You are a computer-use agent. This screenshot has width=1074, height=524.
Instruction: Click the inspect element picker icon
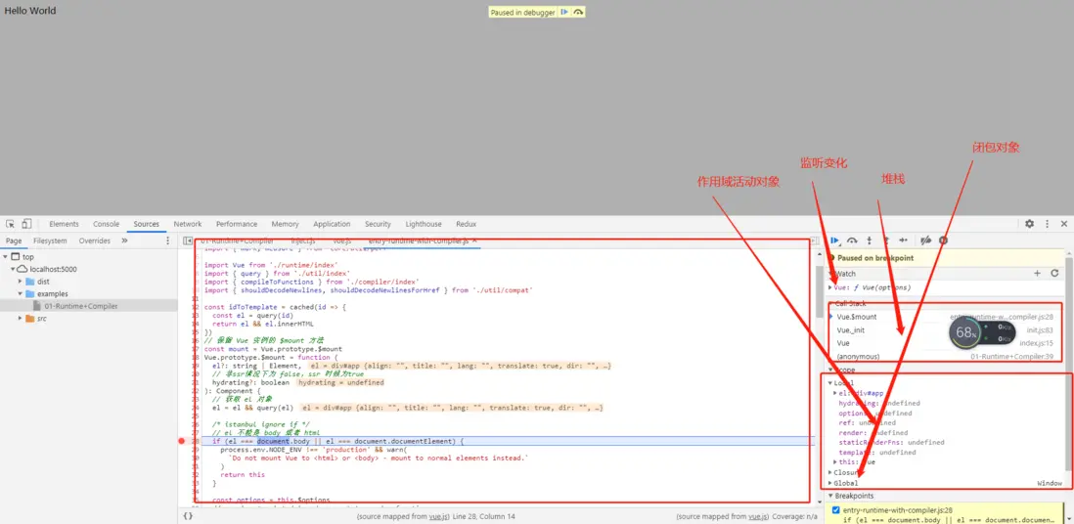11,224
